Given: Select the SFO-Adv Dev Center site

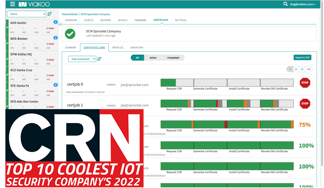Looking at the screenshot, I should pos(32,104).
